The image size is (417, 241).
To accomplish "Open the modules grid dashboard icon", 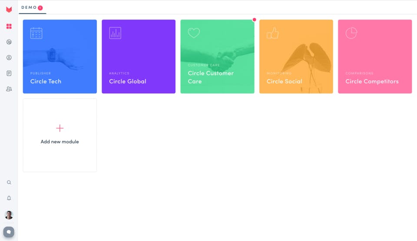I will pyautogui.click(x=9, y=26).
